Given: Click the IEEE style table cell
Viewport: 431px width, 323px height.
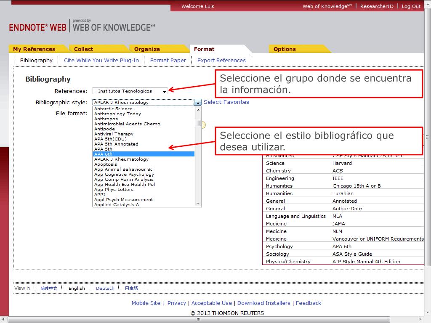Looking at the screenshot, I should coord(338,178).
